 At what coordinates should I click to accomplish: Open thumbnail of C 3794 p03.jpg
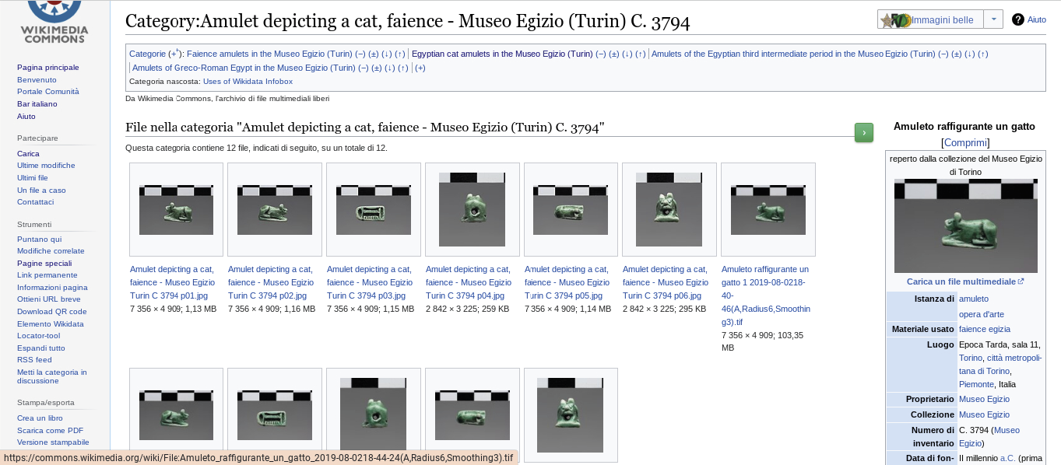[x=373, y=209]
